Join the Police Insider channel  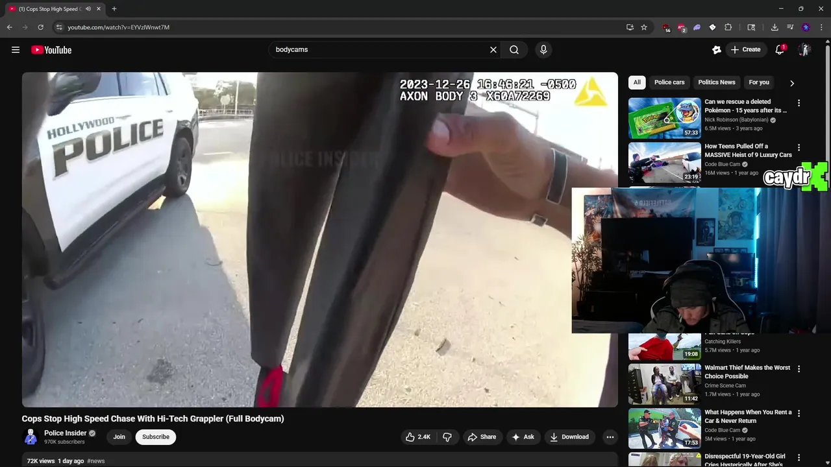click(119, 437)
